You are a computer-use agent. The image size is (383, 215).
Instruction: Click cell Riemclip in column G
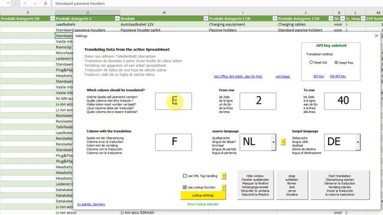(64, 47)
